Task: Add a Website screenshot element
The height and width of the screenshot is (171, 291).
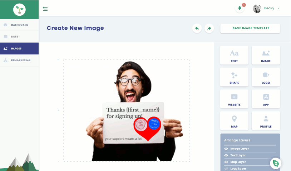Action: (234, 99)
